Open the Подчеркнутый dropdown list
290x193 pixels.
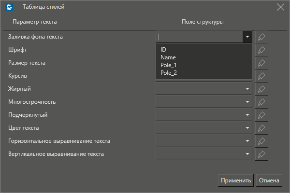247,115
